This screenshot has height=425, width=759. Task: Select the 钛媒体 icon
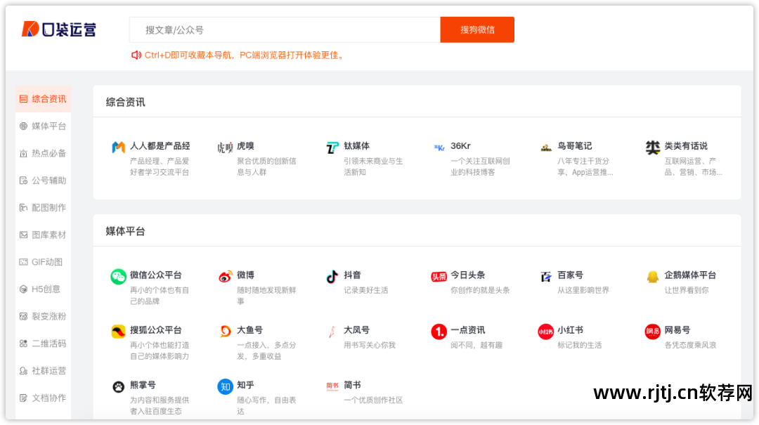(x=333, y=147)
